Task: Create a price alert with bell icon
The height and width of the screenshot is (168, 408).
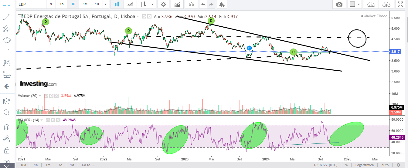Action: (222, 4)
